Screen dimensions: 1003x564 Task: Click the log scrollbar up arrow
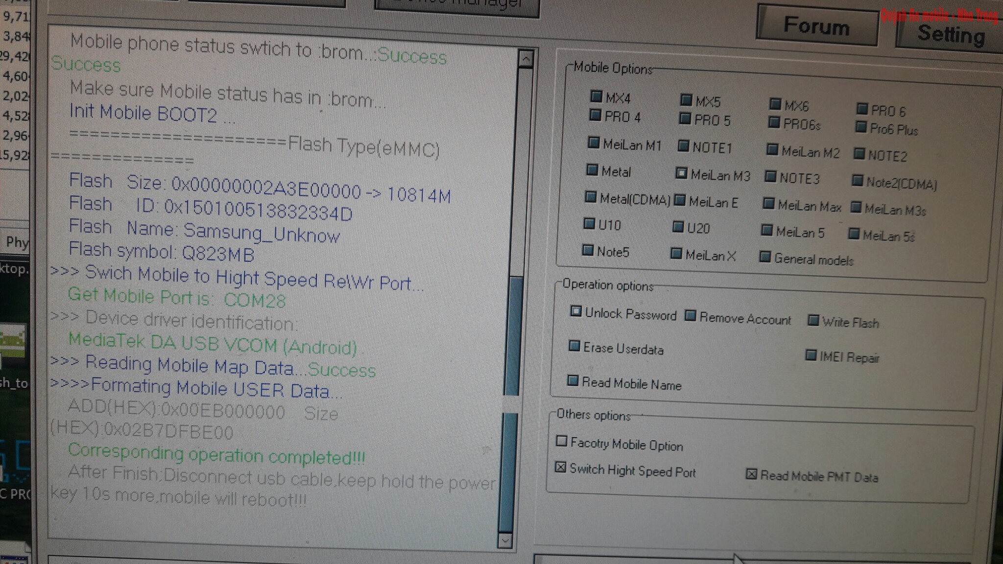[x=525, y=59]
